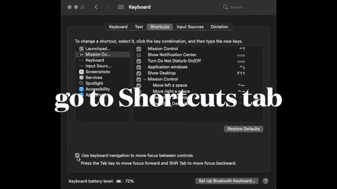
Task: Select Application windows shortcut row
Action: [x=198, y=67]
